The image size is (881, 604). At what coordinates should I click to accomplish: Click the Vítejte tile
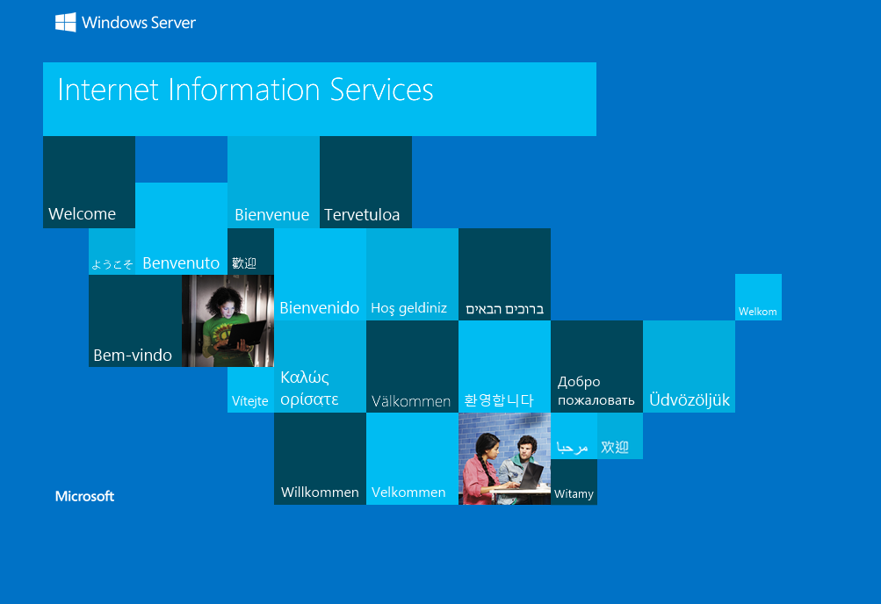pyautogui.click(x=250, y=390)
